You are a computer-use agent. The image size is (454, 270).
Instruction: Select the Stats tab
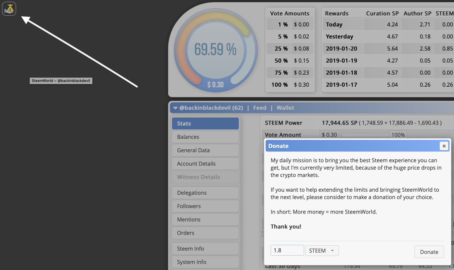pyautogui.click(x=205, y=123)
